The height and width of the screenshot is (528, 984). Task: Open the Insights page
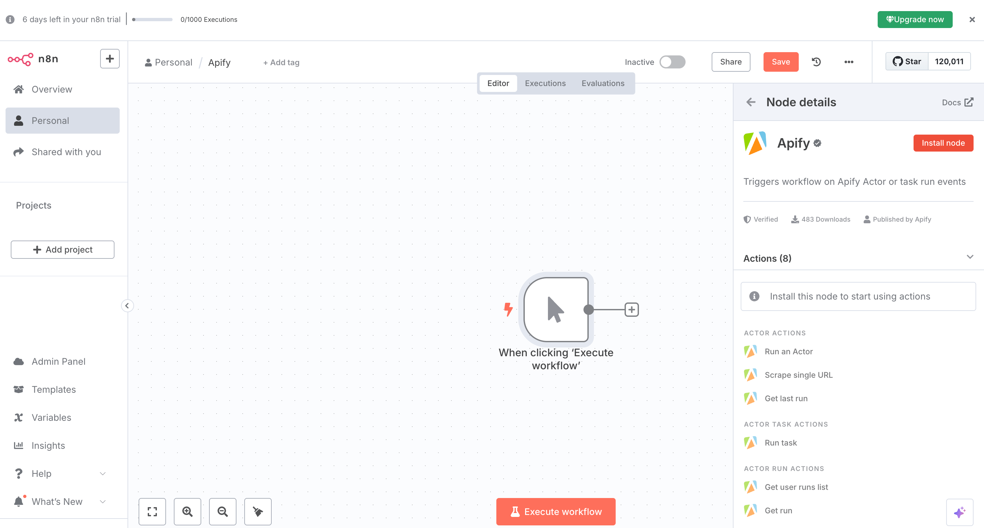click(x=49, y=445)
